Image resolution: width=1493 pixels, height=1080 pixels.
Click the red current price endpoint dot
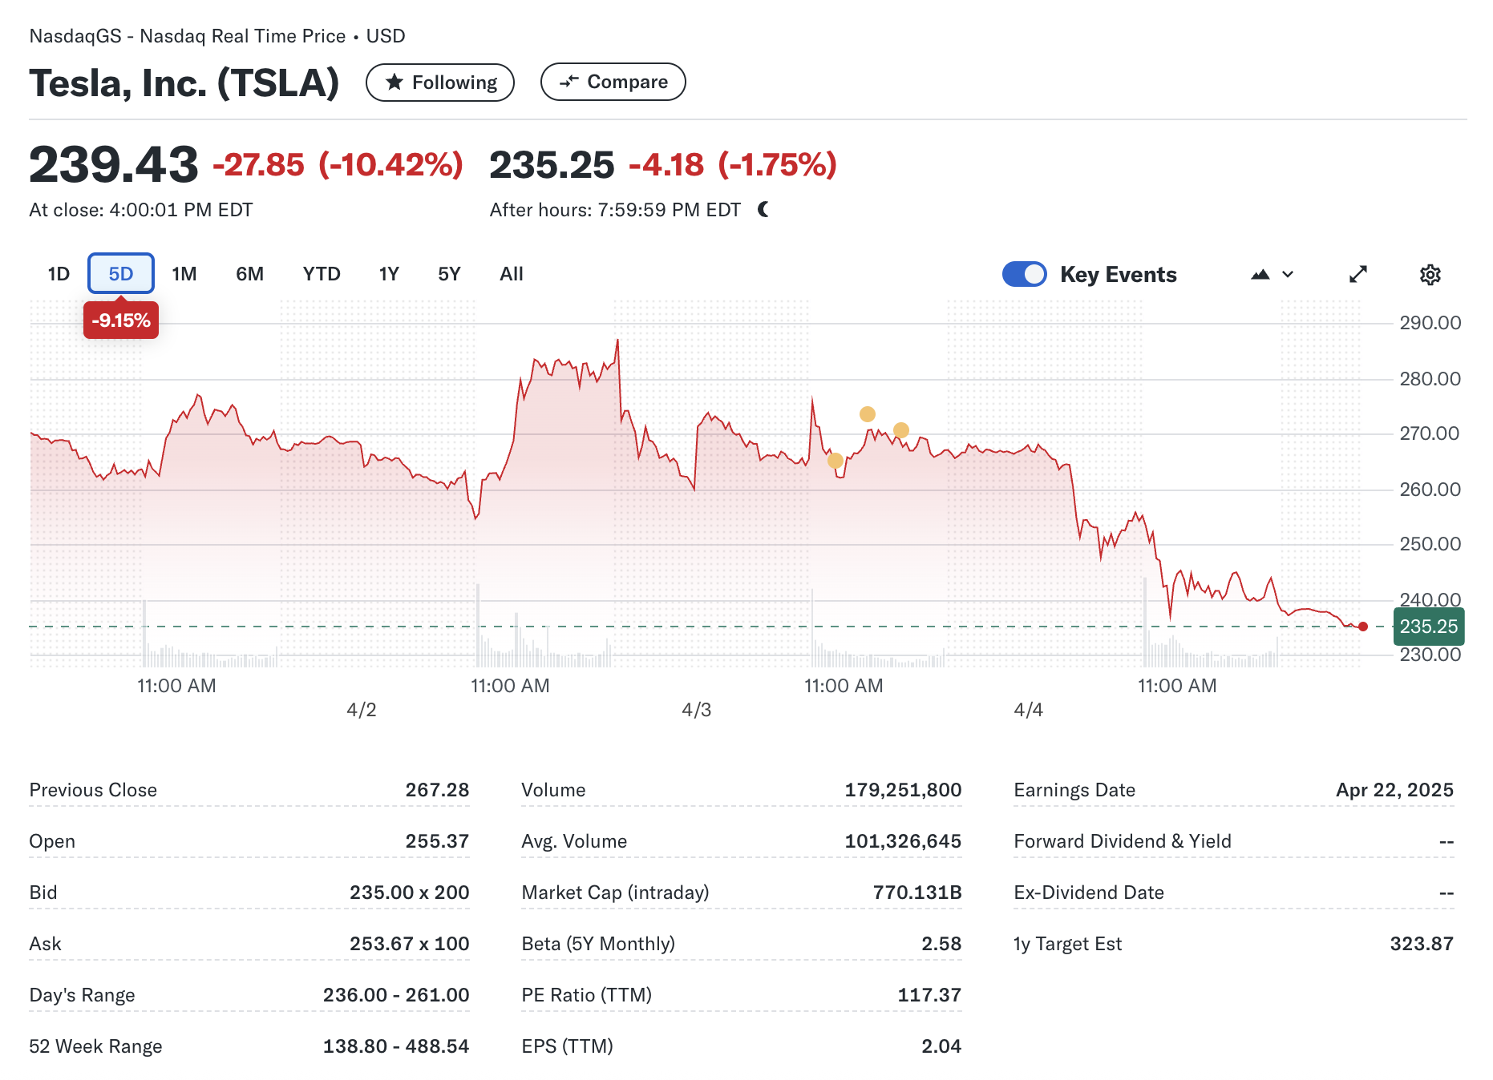1363,627
